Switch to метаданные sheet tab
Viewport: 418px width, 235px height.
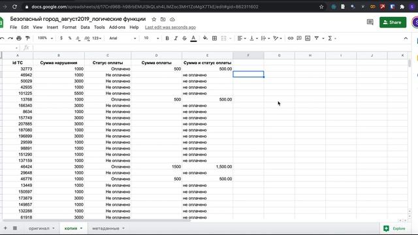click(x=106, y=228)
